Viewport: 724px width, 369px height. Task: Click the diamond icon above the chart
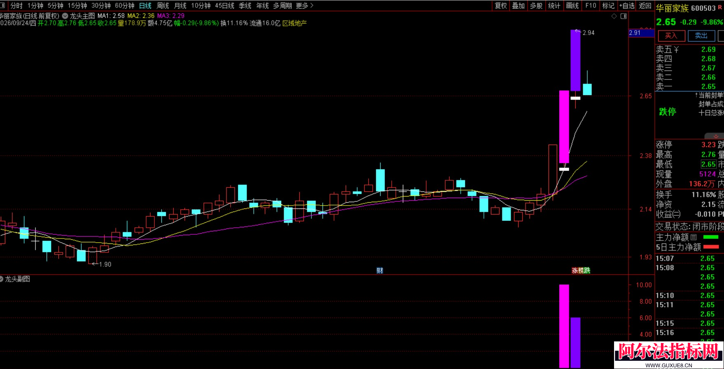pos(614,16)
